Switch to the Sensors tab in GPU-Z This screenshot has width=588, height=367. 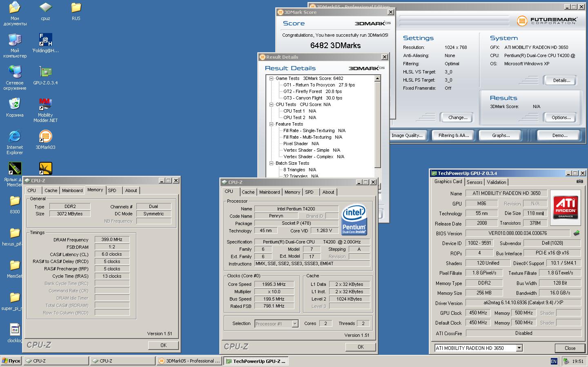tap(474, 182)
